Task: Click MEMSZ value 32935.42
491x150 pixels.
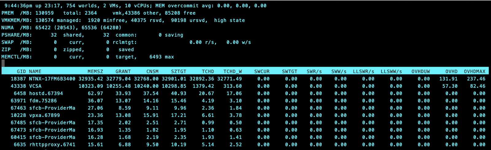Action: [x=91, y=79]
